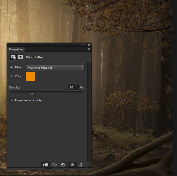Image resolution: width=177 pixels, height=176 pixels.
Task: Collapse Properties panel double-arrow icon
Action: click(x=84, y=45)
